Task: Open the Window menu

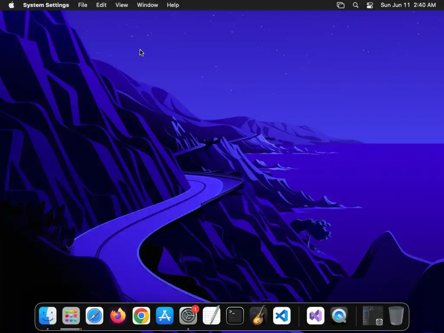Action: pyautogui.click(x=147, y=5)
